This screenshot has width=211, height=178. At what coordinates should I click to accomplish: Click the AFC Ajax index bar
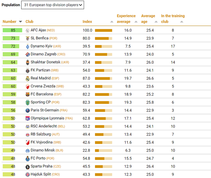[x=103, y=30]
